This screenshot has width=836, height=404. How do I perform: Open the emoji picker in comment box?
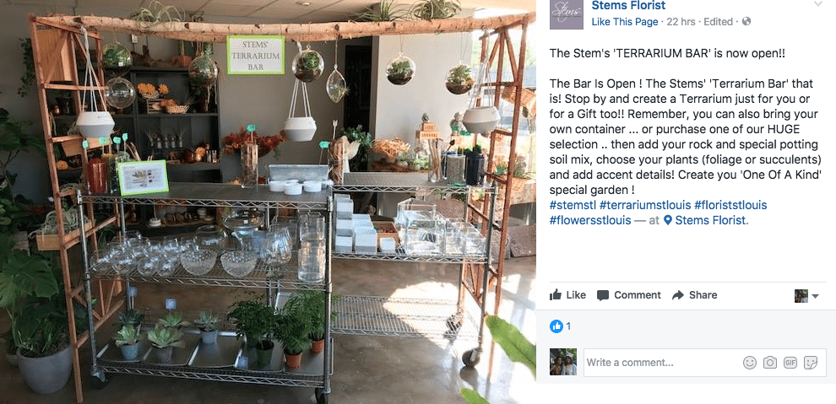[x=750, y=363]
